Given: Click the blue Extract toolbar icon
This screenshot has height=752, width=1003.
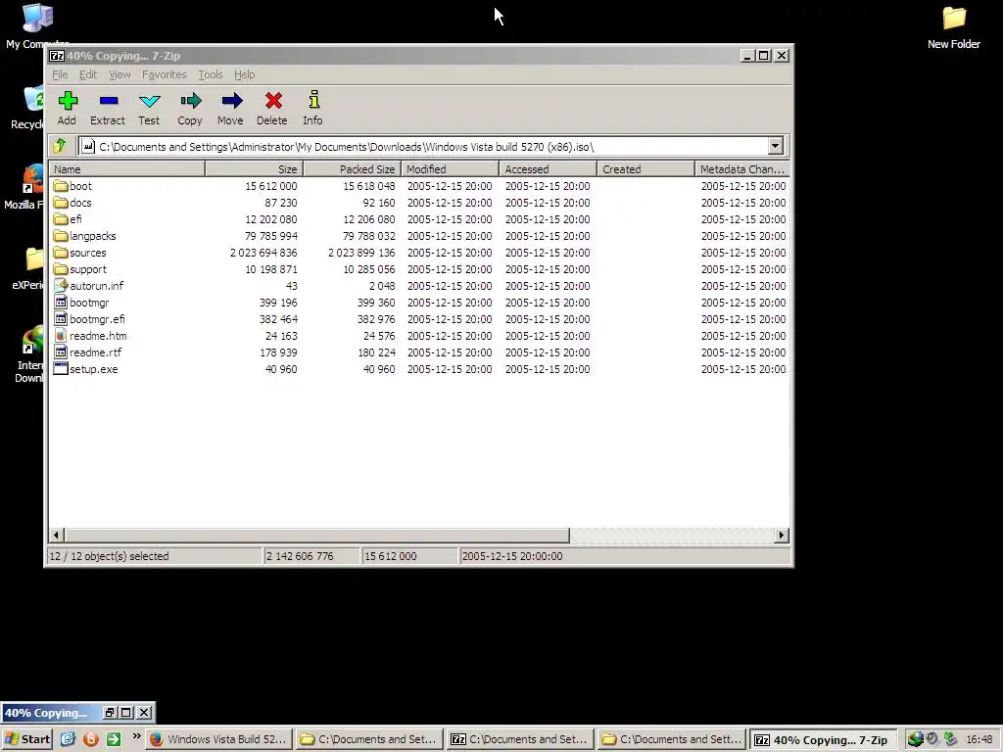Looking at the screenshot, I should coord(108,101).
